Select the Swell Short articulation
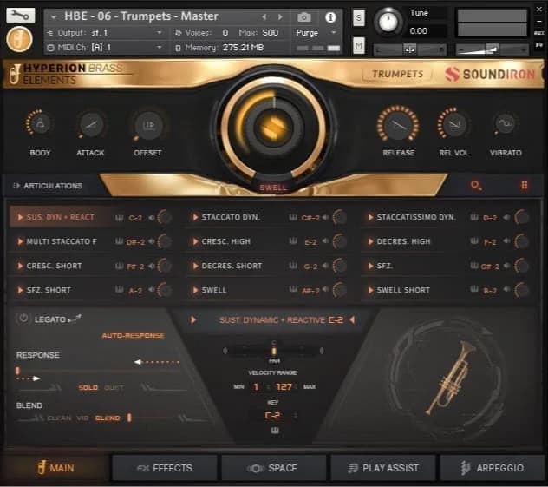The height and width of the screenshot is (487, 548). [403, 290]
